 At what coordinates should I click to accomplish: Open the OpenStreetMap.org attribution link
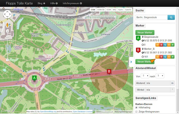click(x=48, y=112)
